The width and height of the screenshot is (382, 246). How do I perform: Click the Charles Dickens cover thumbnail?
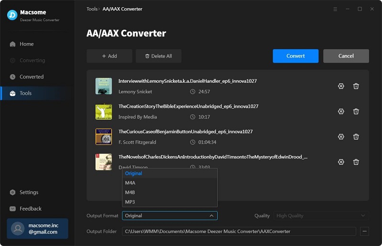104,162
